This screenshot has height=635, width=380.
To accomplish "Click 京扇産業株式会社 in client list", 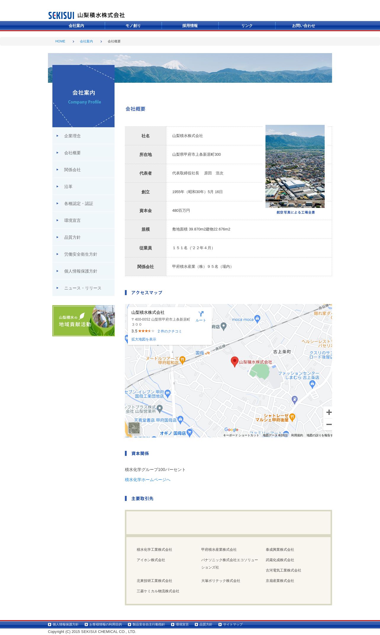I will 280,581.
